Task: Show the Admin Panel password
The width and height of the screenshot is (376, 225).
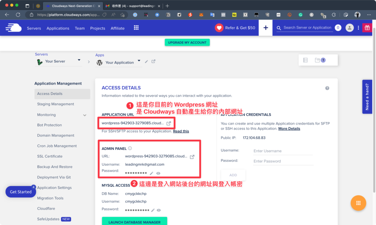Action: click(x=158, y=173)
